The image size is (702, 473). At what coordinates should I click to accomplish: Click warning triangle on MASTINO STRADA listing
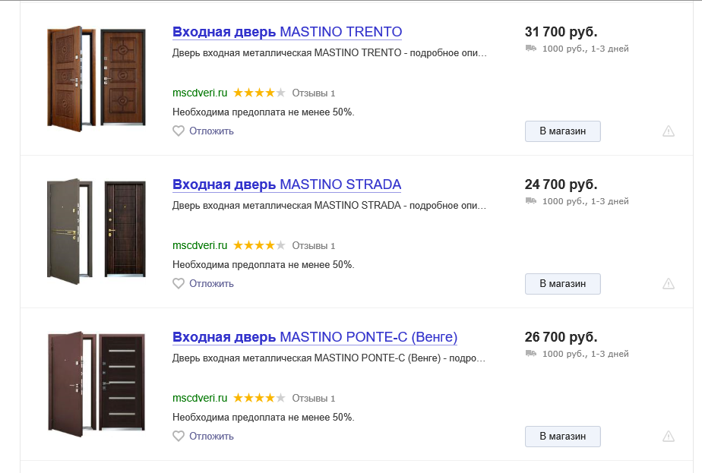669,283
